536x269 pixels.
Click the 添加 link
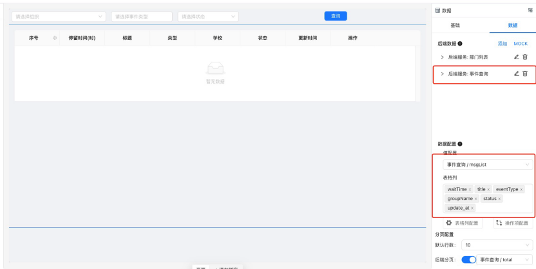pyautogui.click(x=502, y=43)
